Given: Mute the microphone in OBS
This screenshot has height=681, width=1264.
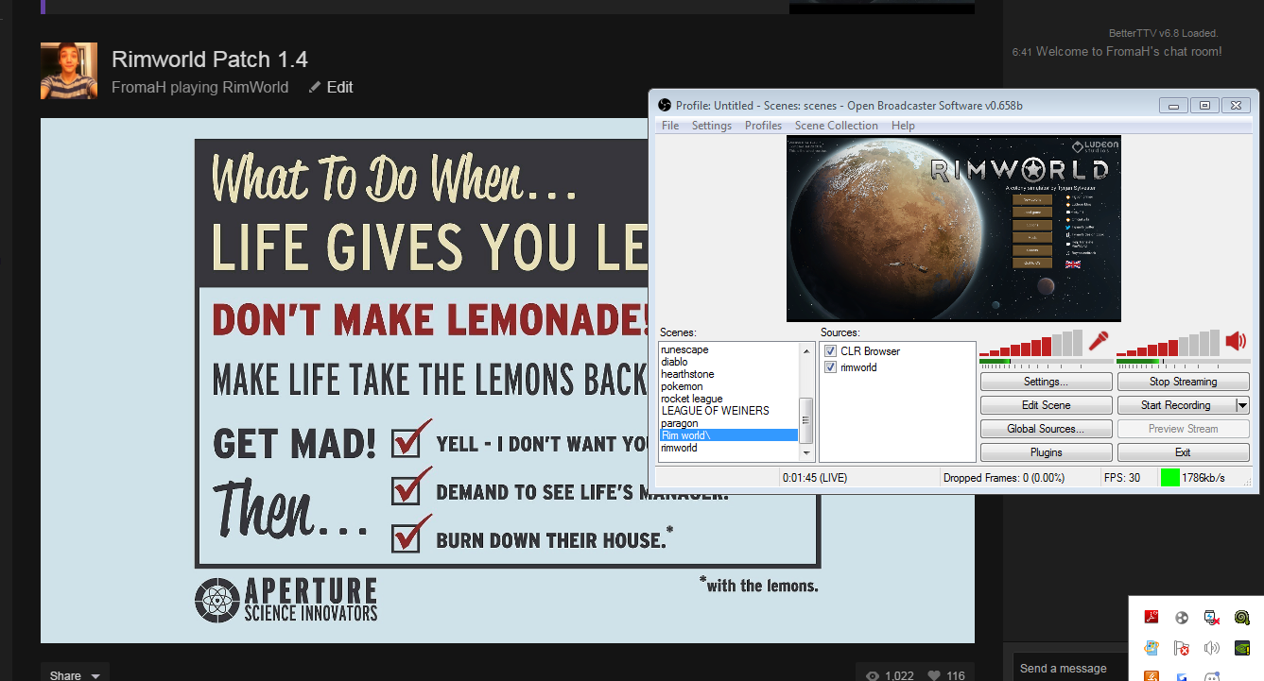Looking at the screenshot, I should [x=1098, y=341].
